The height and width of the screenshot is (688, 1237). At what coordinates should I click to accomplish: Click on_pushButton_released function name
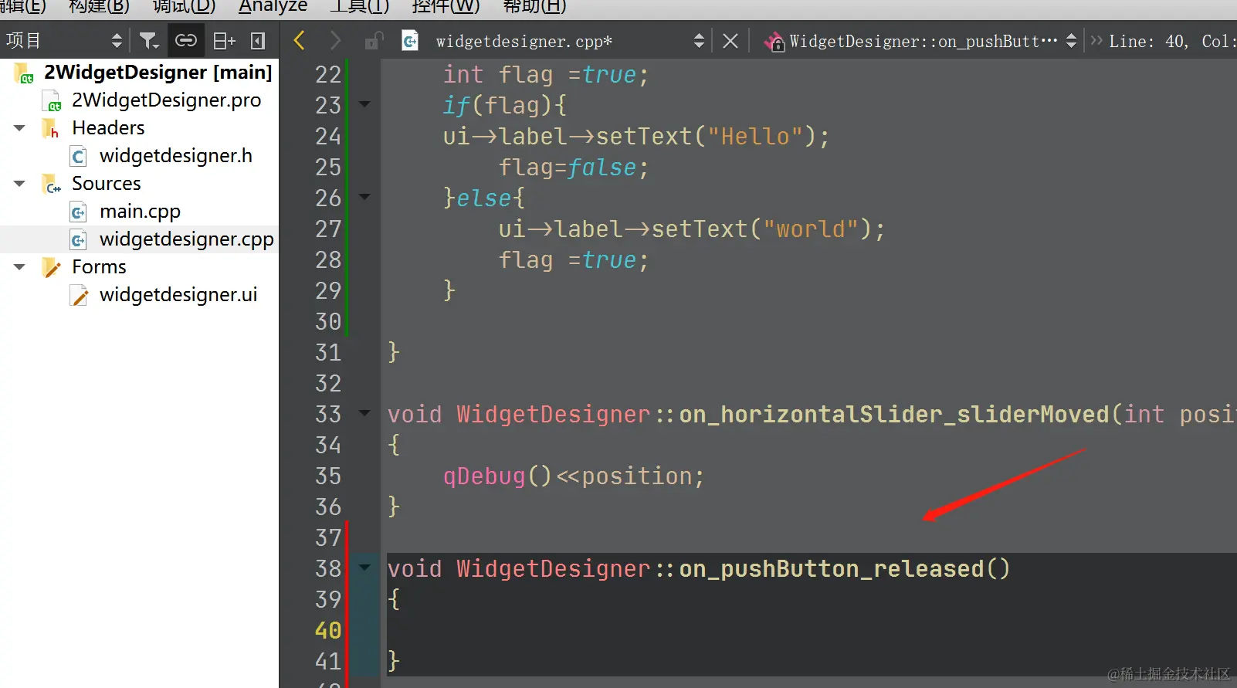[831, 569]
